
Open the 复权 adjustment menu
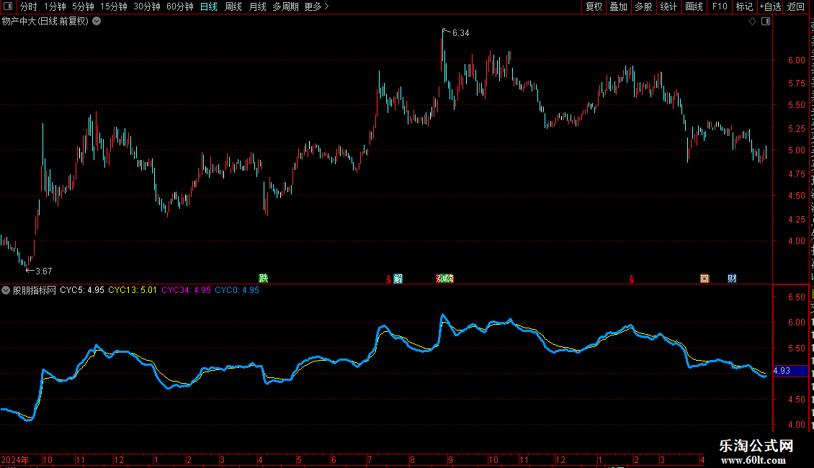click(594, 6)
